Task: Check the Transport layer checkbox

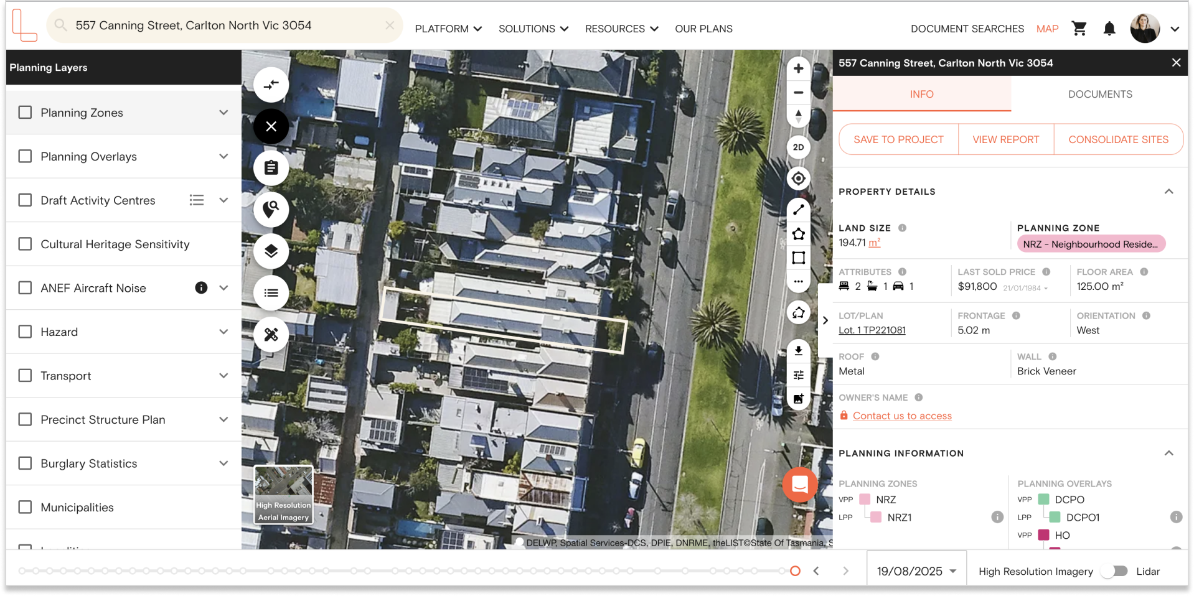Action: pos(25,376)
